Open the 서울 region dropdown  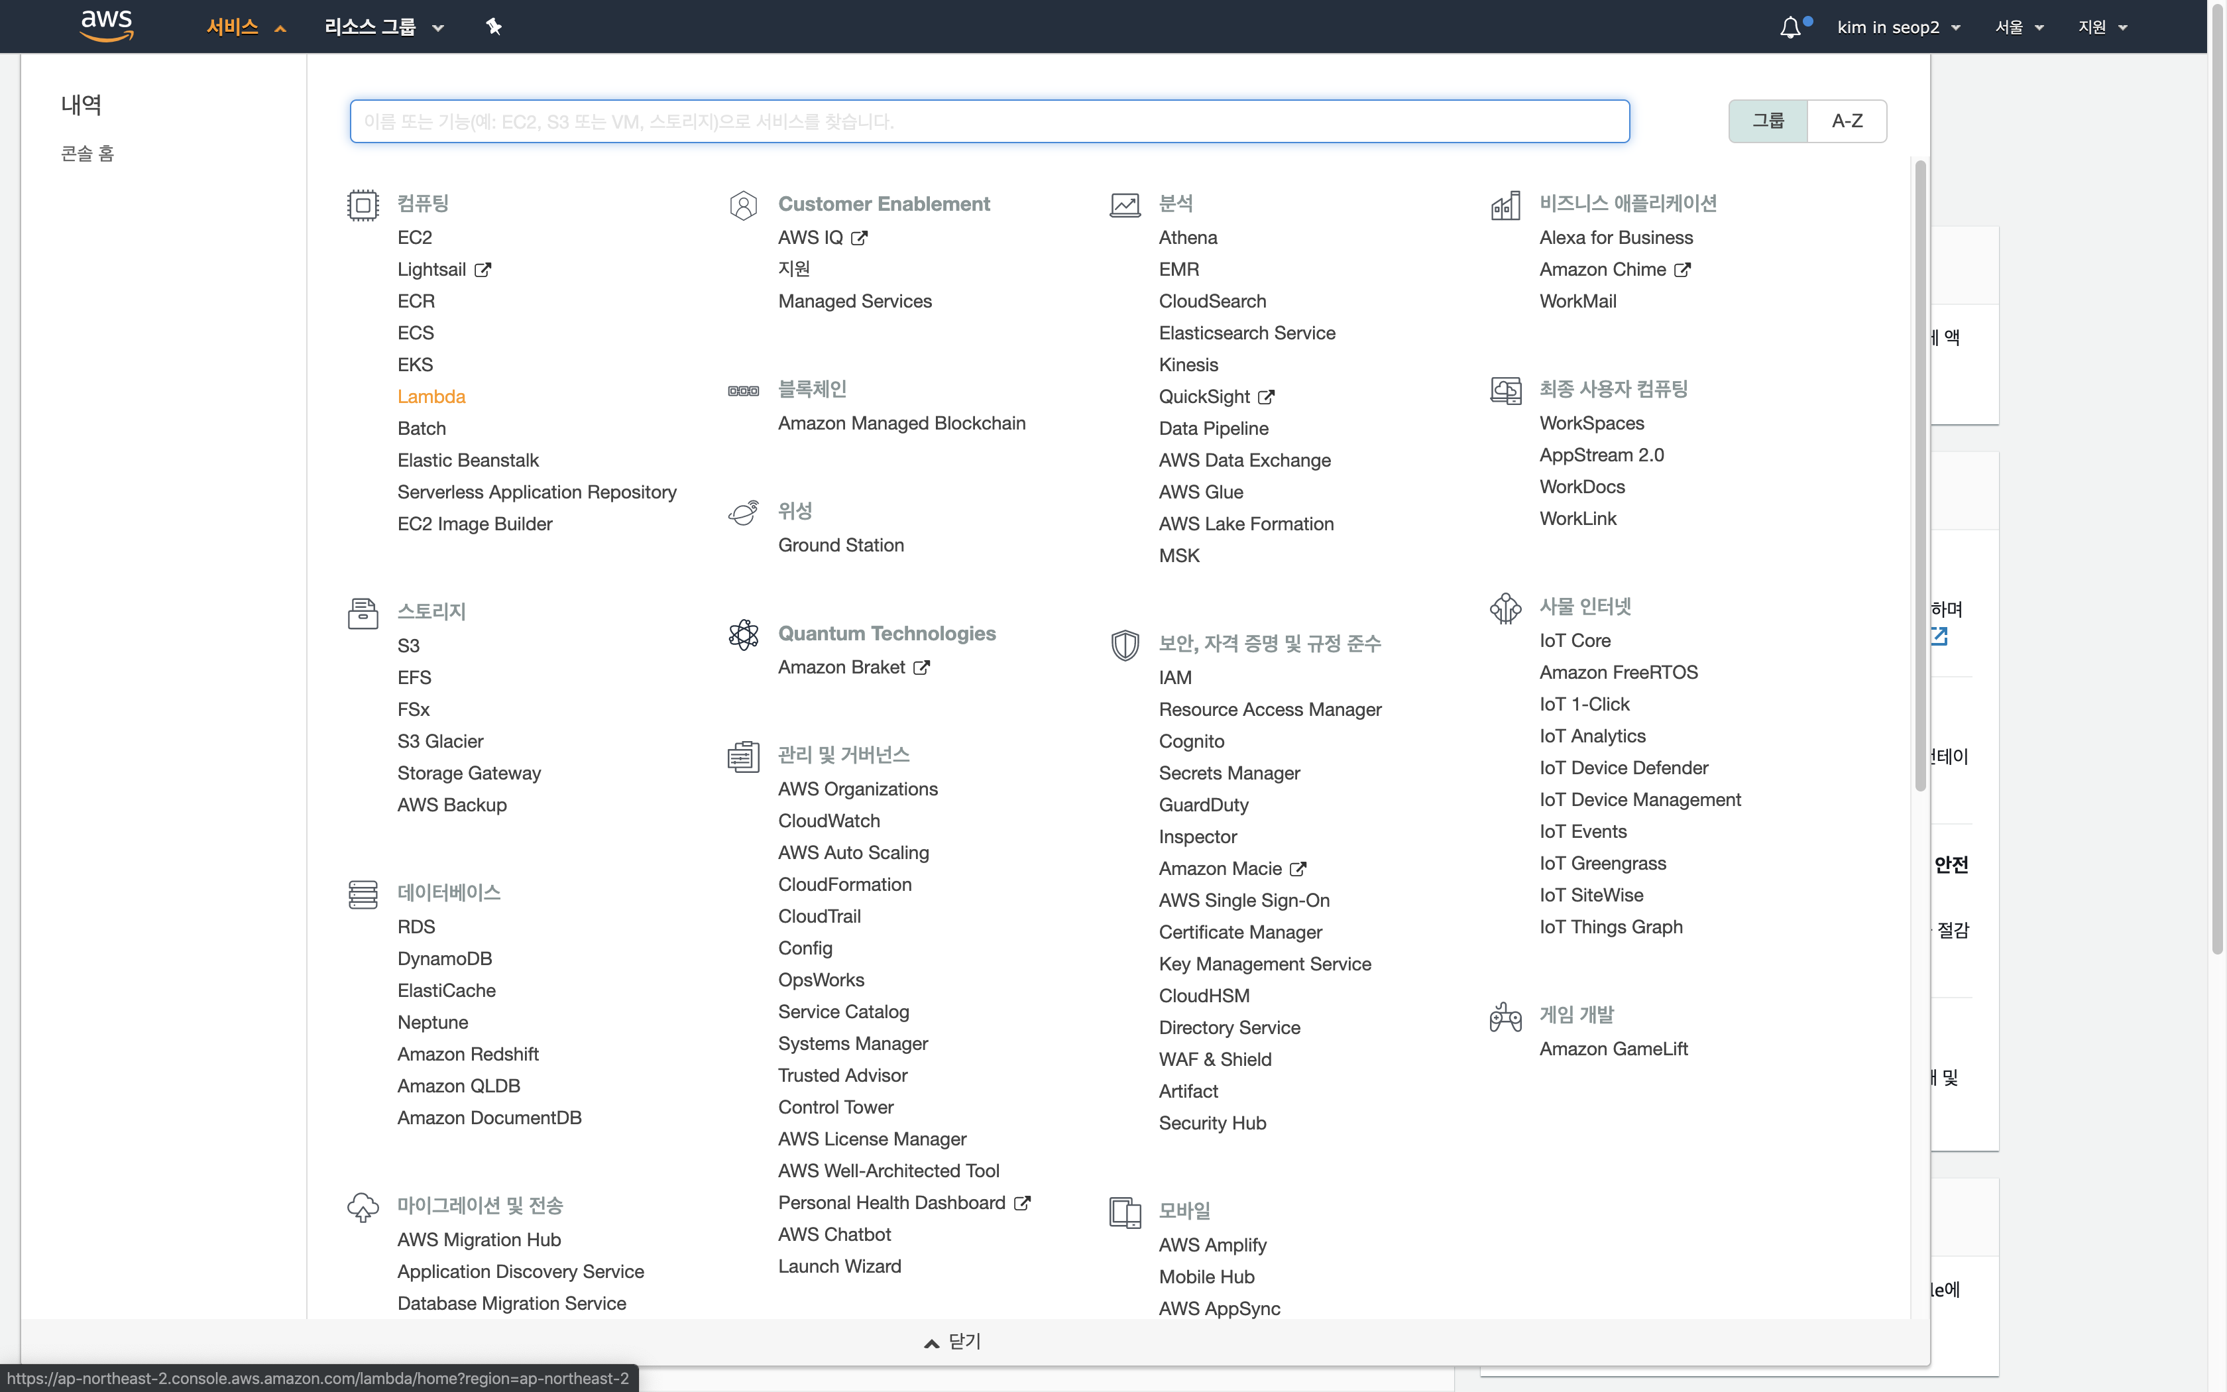[2019, 27]
